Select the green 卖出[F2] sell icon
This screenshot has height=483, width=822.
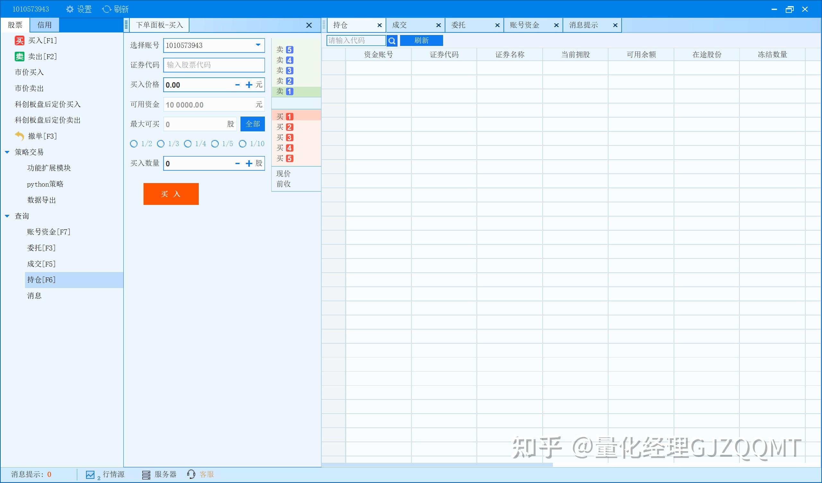point(19,56)
